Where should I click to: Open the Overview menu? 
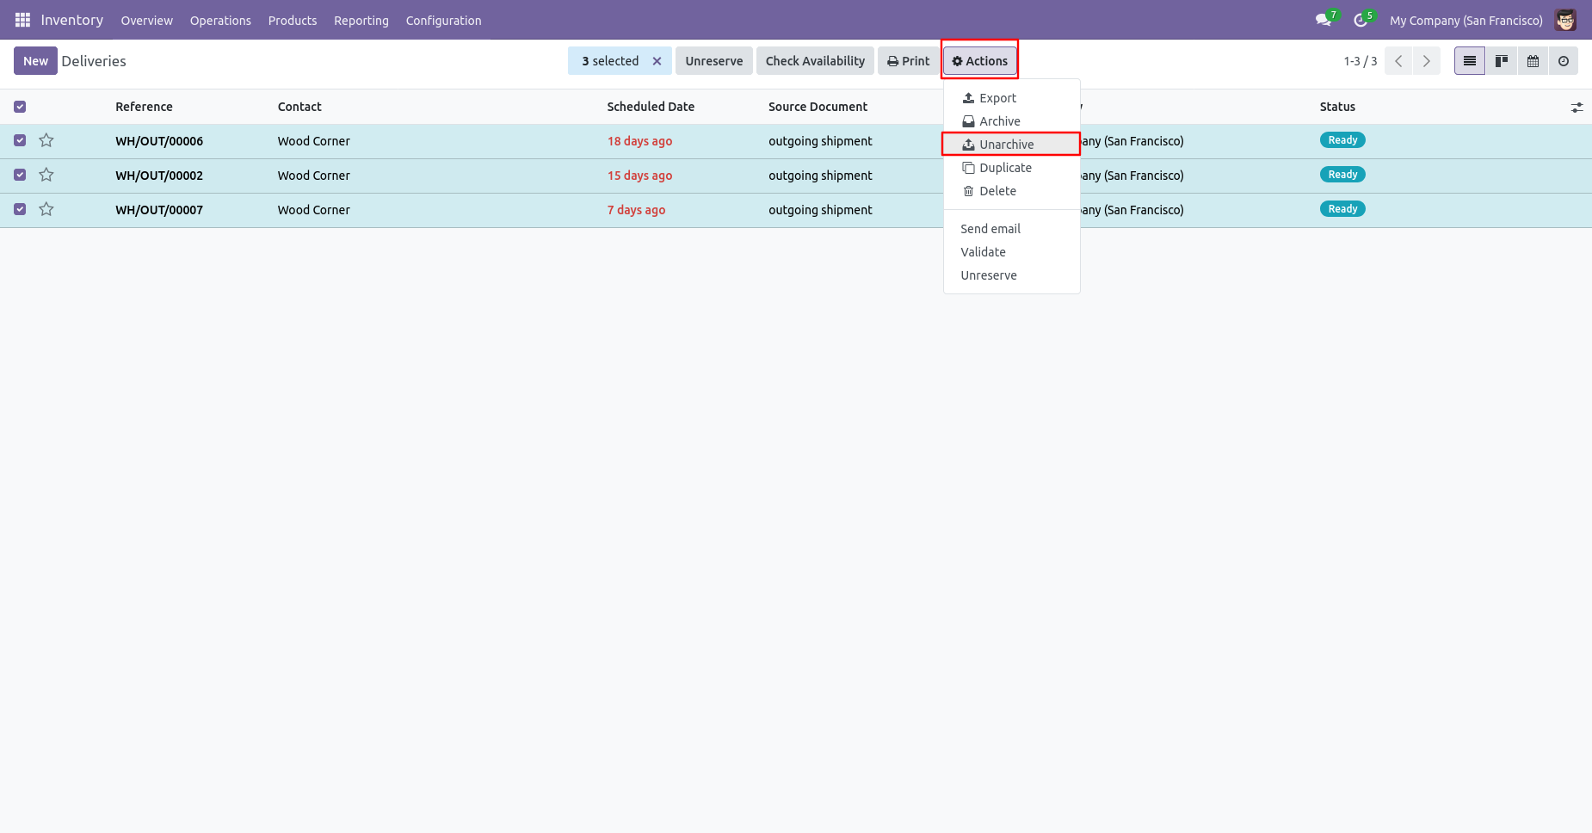(x=146, y=21)
